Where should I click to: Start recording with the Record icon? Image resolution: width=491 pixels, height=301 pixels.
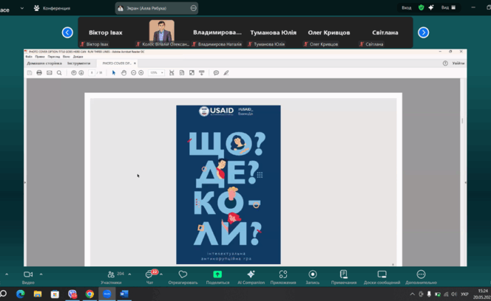click(x=313, y=275)
